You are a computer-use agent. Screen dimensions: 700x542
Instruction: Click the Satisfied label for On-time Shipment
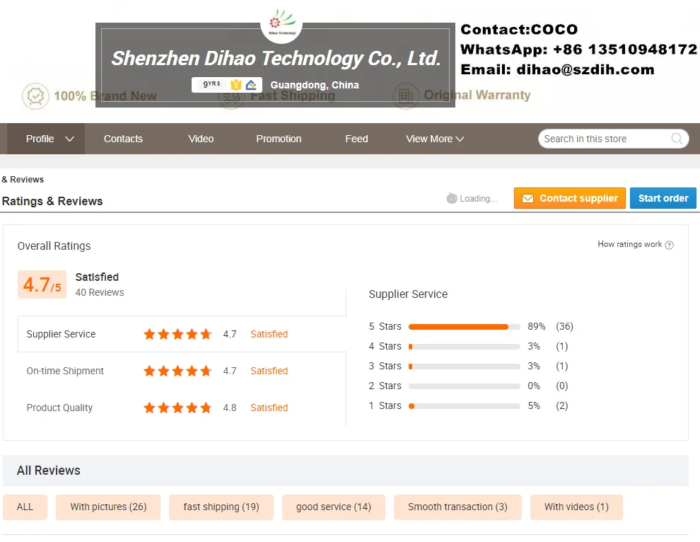coord(269,371)
